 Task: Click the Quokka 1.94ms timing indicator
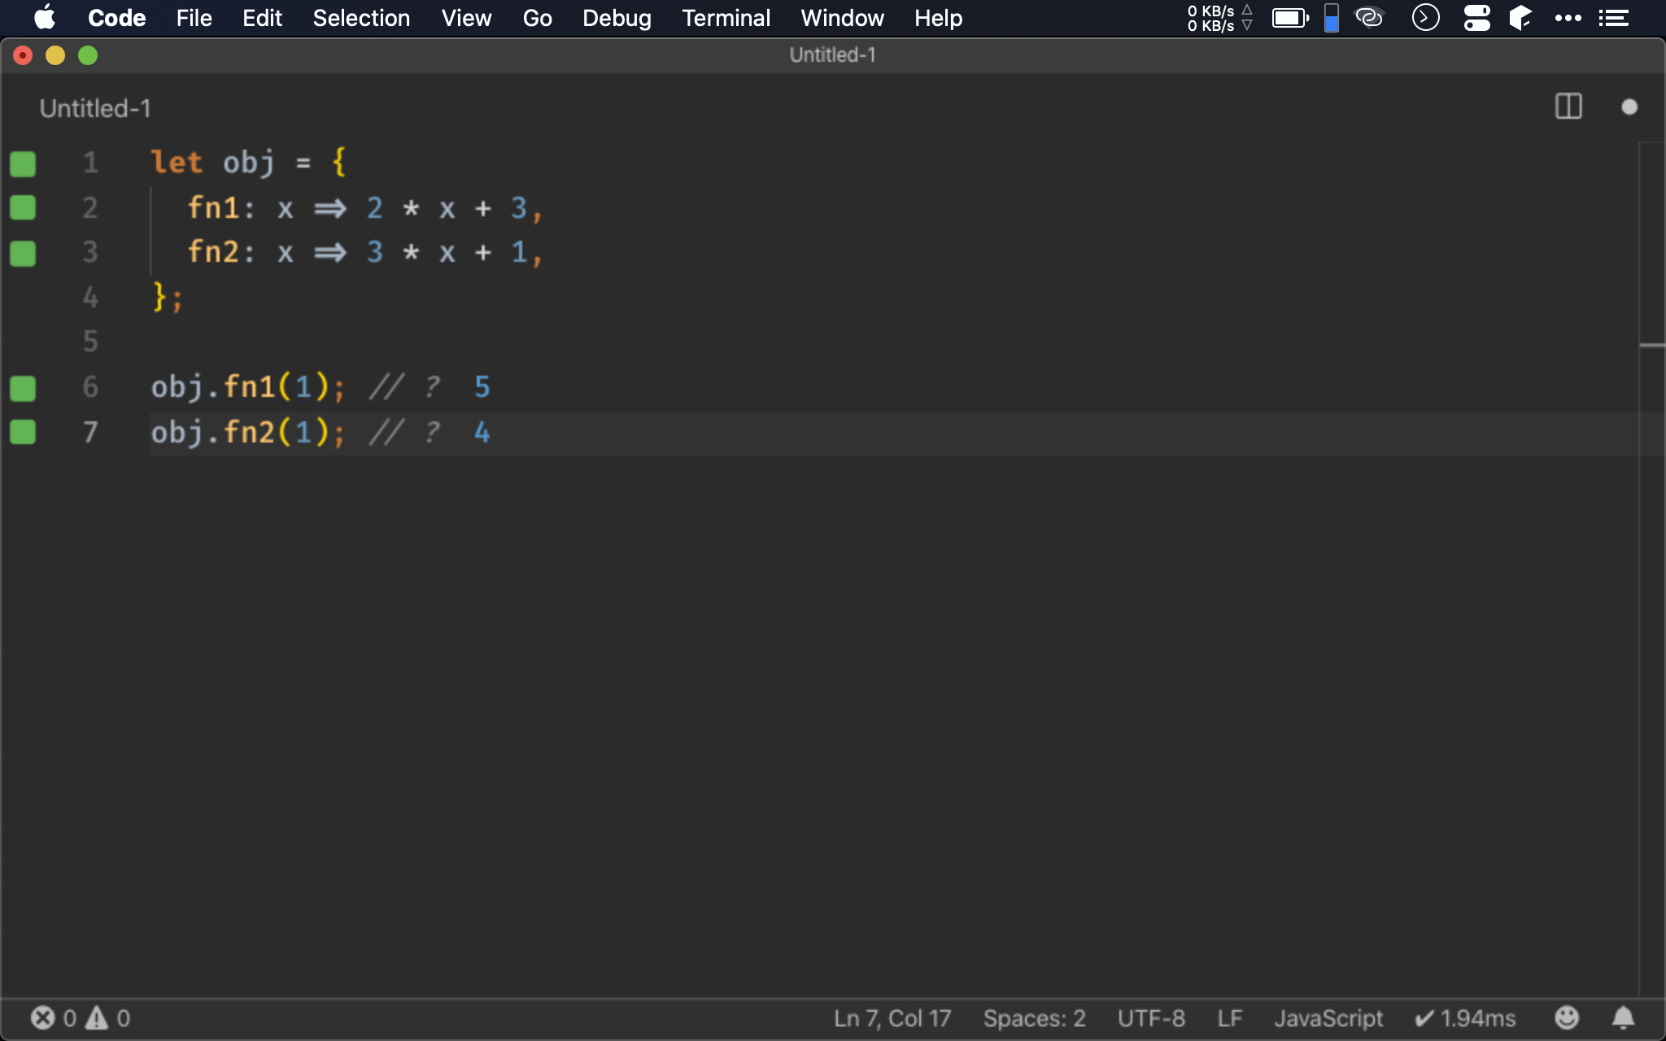(1465, 1018)
